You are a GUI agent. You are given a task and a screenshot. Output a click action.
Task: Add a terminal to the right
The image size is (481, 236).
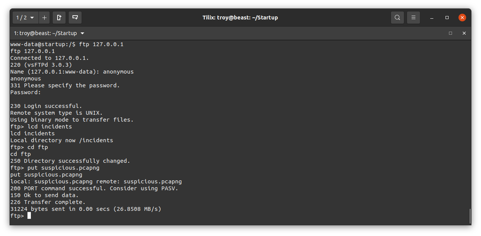coord(59,18)
